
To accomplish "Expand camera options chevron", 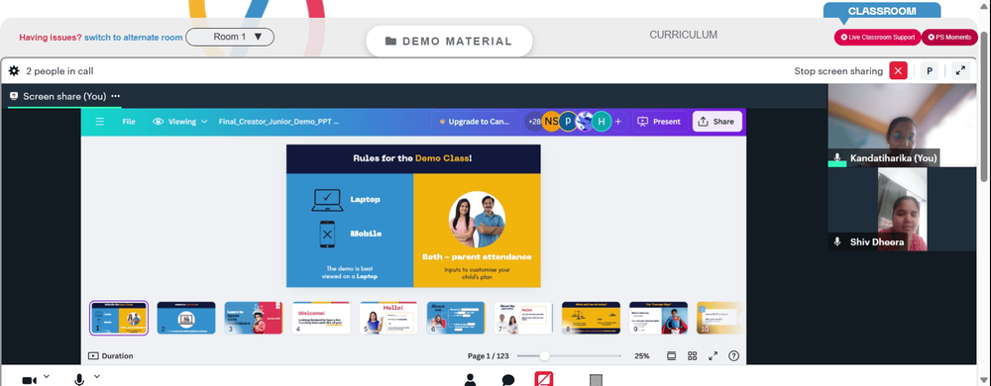I will tap(47, 376).
